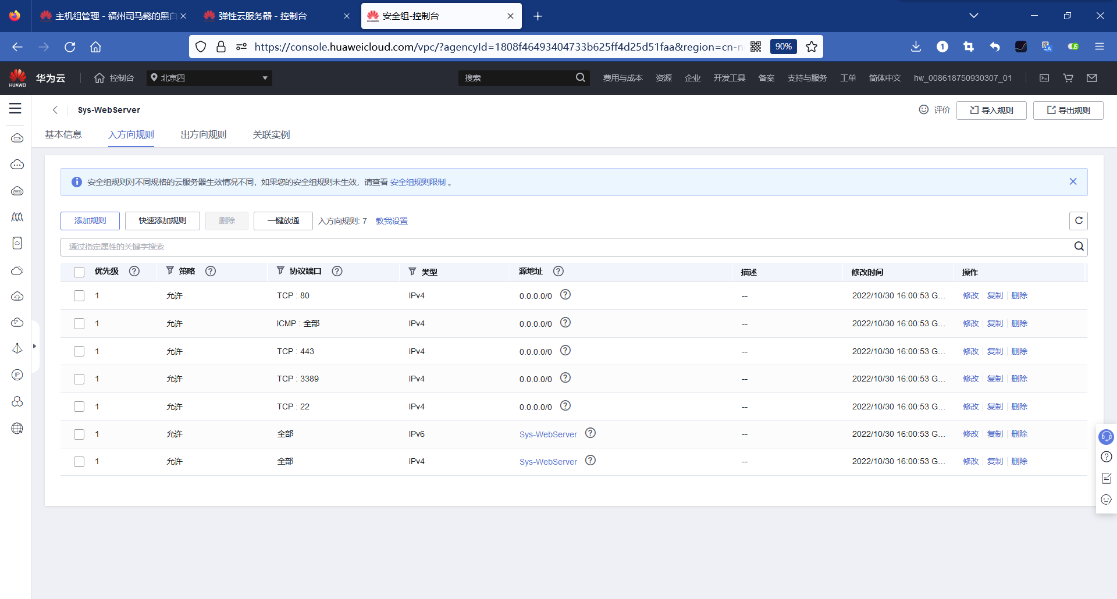Image resolution: width=1117 pixels, height=599 pixels.
Task: Switch to the 出方向规则 tab
Action: 204,135
